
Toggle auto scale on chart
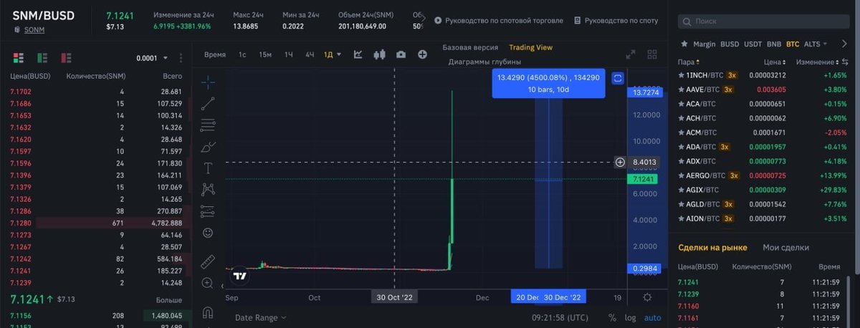coord(652,317)
